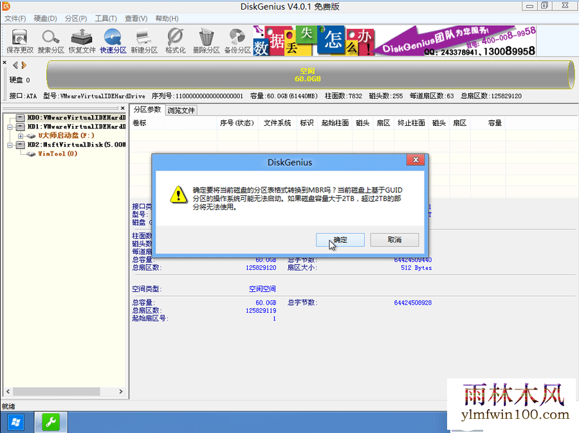Click the 终止柱面 column header
The image size is (579, 433).
(411, 123)
